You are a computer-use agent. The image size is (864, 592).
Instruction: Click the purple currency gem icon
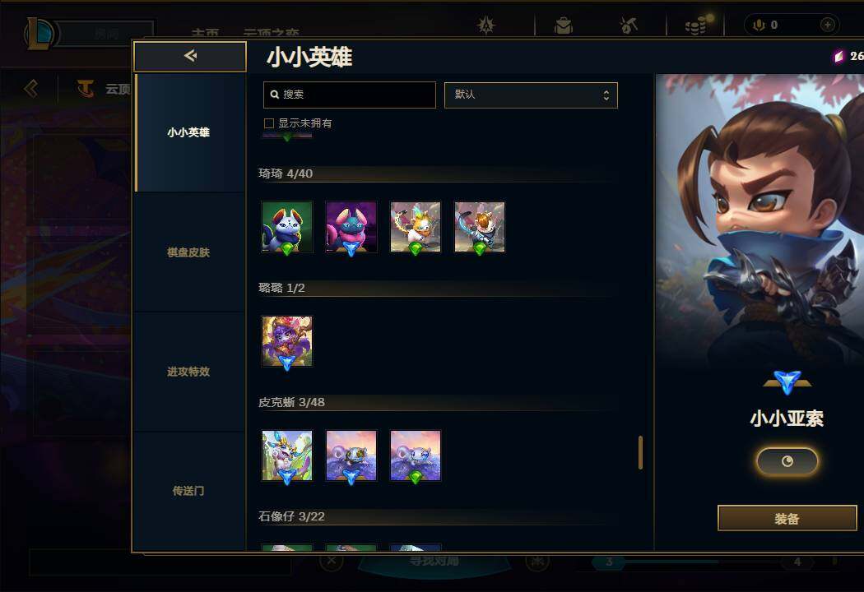pyautogui.click(x=838, y=56)
